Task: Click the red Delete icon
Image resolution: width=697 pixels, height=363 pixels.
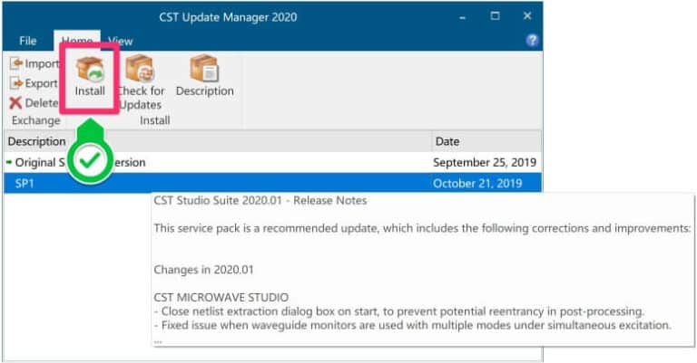Action: click(16, 103)
